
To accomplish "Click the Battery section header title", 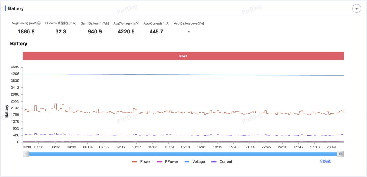I will (16, 9).
